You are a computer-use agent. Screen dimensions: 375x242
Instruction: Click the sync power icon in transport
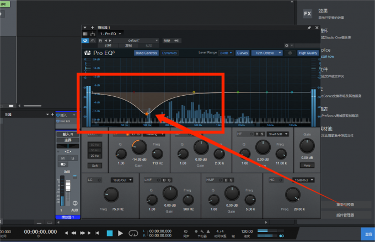click(x=186, y=231)
